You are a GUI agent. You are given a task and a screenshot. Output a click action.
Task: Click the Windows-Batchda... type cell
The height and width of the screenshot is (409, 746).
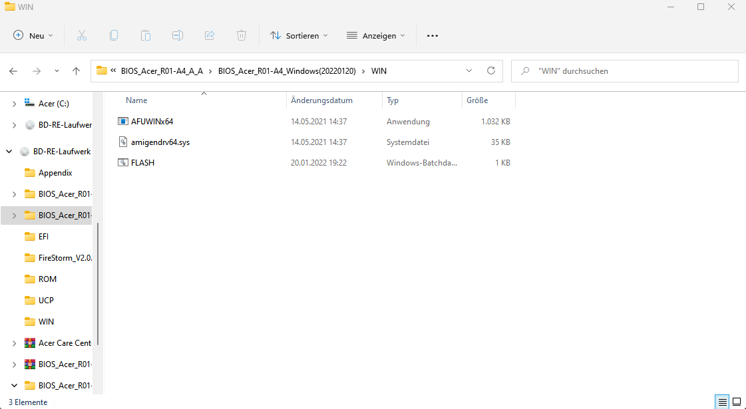(x=422, y=163)
